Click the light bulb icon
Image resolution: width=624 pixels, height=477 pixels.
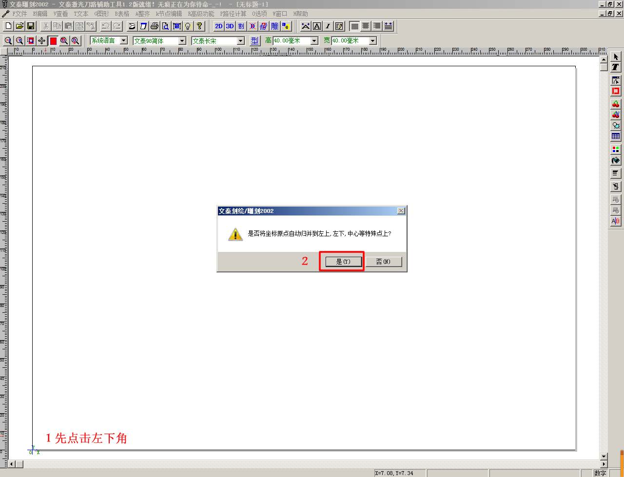coord(188,26)
